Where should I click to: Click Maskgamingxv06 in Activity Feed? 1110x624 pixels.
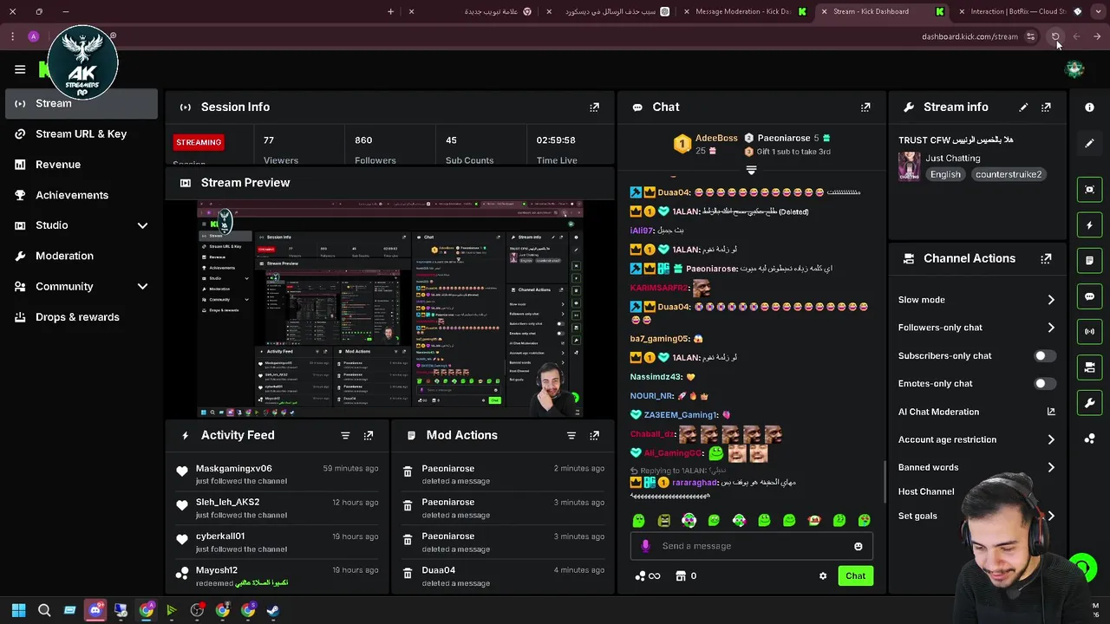pos(234,468)
